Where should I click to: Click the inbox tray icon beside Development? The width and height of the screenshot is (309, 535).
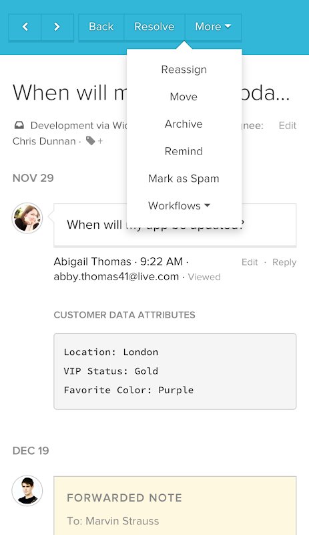tap(19, 126)
